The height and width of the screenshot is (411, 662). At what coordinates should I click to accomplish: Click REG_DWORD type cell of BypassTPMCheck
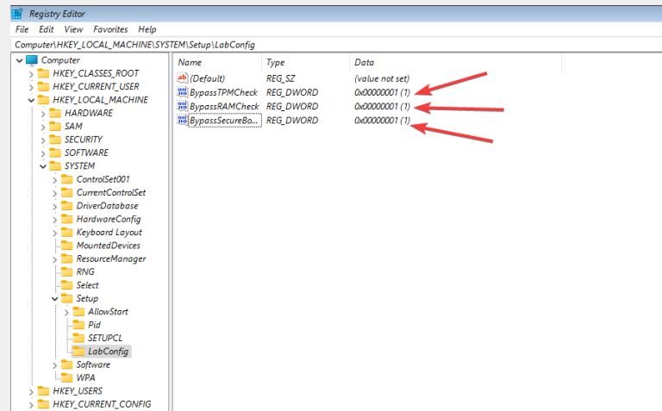point(291,92)
